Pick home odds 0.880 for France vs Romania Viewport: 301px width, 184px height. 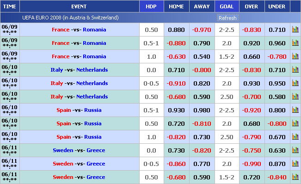point(176,30)
